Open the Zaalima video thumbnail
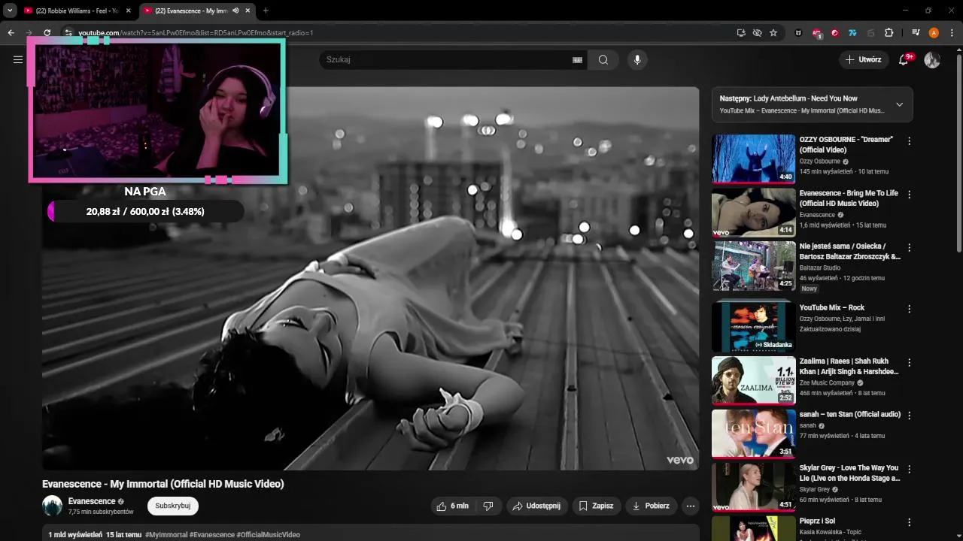963x541 pixels. tap(753, 380)
